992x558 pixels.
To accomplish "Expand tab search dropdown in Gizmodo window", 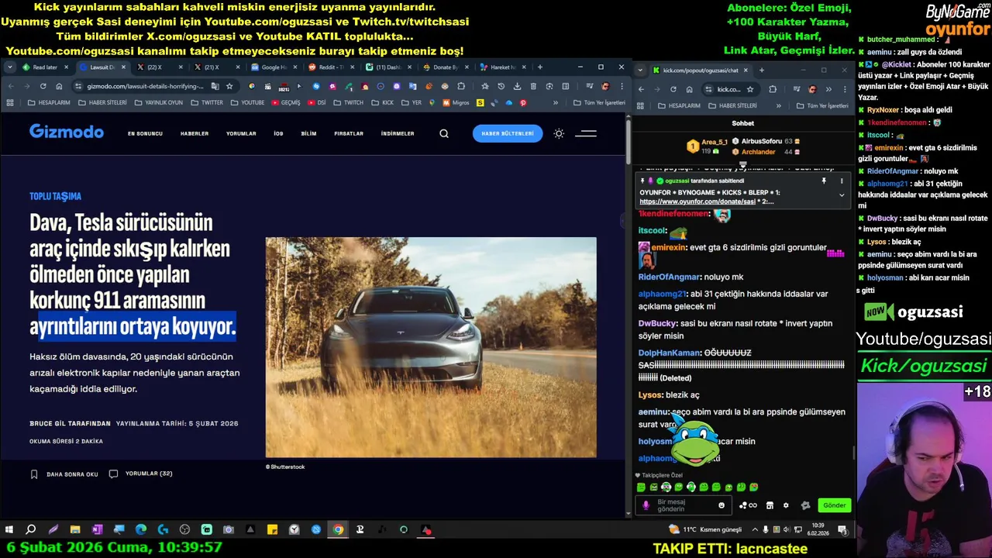I will [9, 67].
